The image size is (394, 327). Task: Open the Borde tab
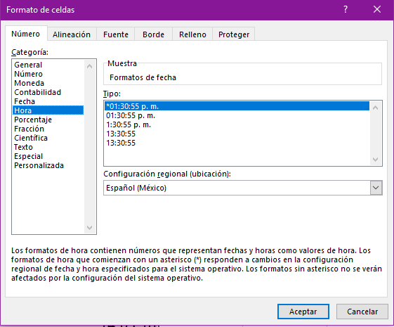click(x=153, y=34)
